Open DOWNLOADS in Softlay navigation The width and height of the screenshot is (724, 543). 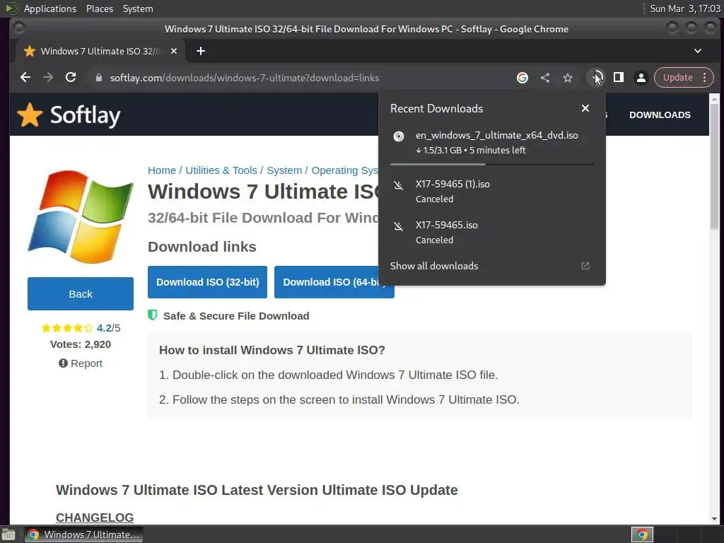[660, 115]
